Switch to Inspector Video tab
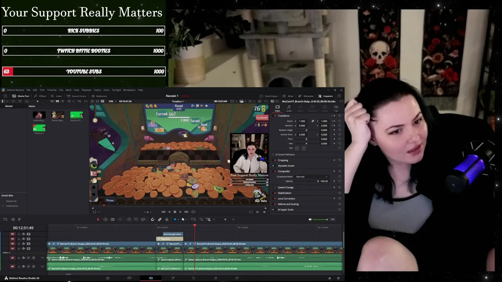 click(x=277, y=108)
